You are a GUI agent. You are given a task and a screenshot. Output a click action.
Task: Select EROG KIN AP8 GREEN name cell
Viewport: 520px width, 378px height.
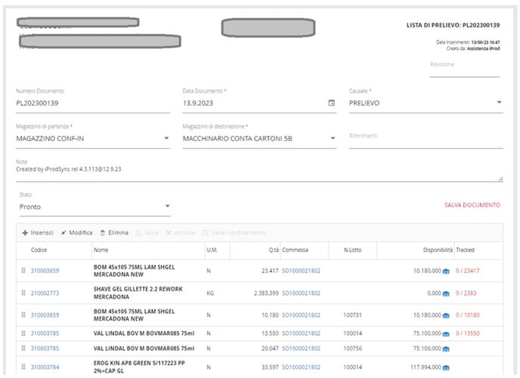pos(139,367)
